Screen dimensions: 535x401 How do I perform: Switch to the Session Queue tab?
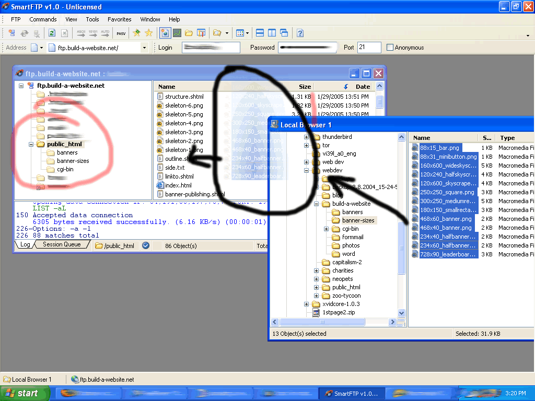(x=62, y=244)
